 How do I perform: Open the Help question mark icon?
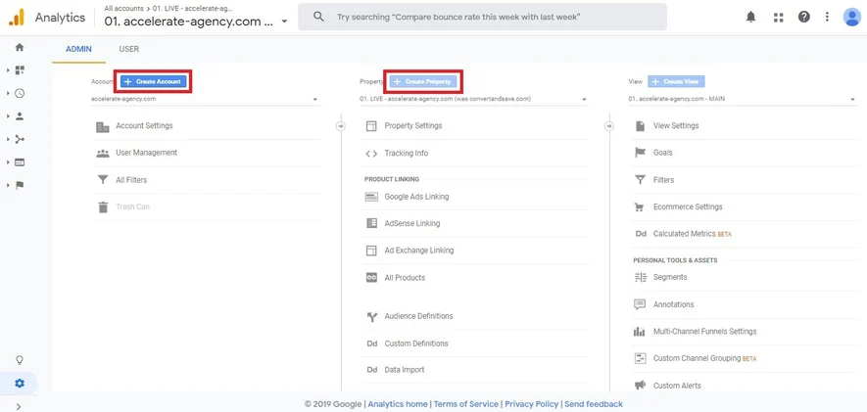coord(804,17)
